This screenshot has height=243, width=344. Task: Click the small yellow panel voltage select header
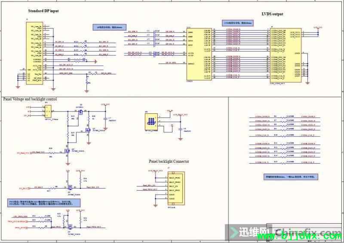48,111
